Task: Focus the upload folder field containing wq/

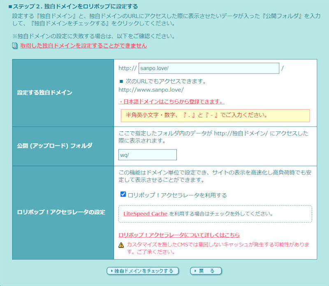Action: pyautogui.click(x=147, y=155)
